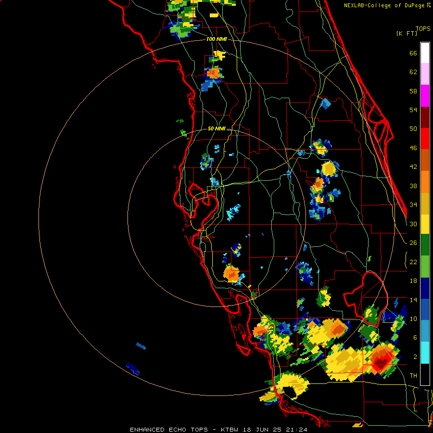
Task: Pick the magenta swatch in the color scale
Action: (425, 96)
